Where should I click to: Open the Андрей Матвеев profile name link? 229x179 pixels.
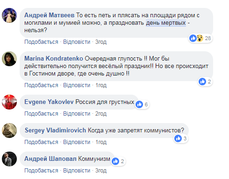(x=50, y=15)
